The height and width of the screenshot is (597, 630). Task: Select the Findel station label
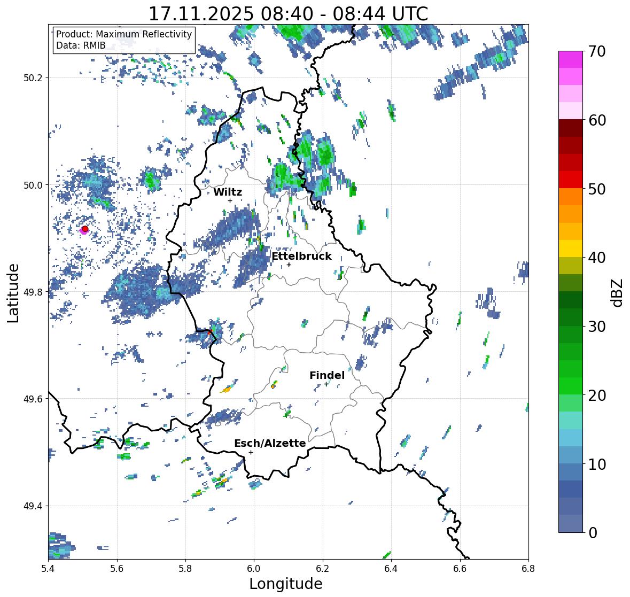pyautogui.click(x=326, y=375)
